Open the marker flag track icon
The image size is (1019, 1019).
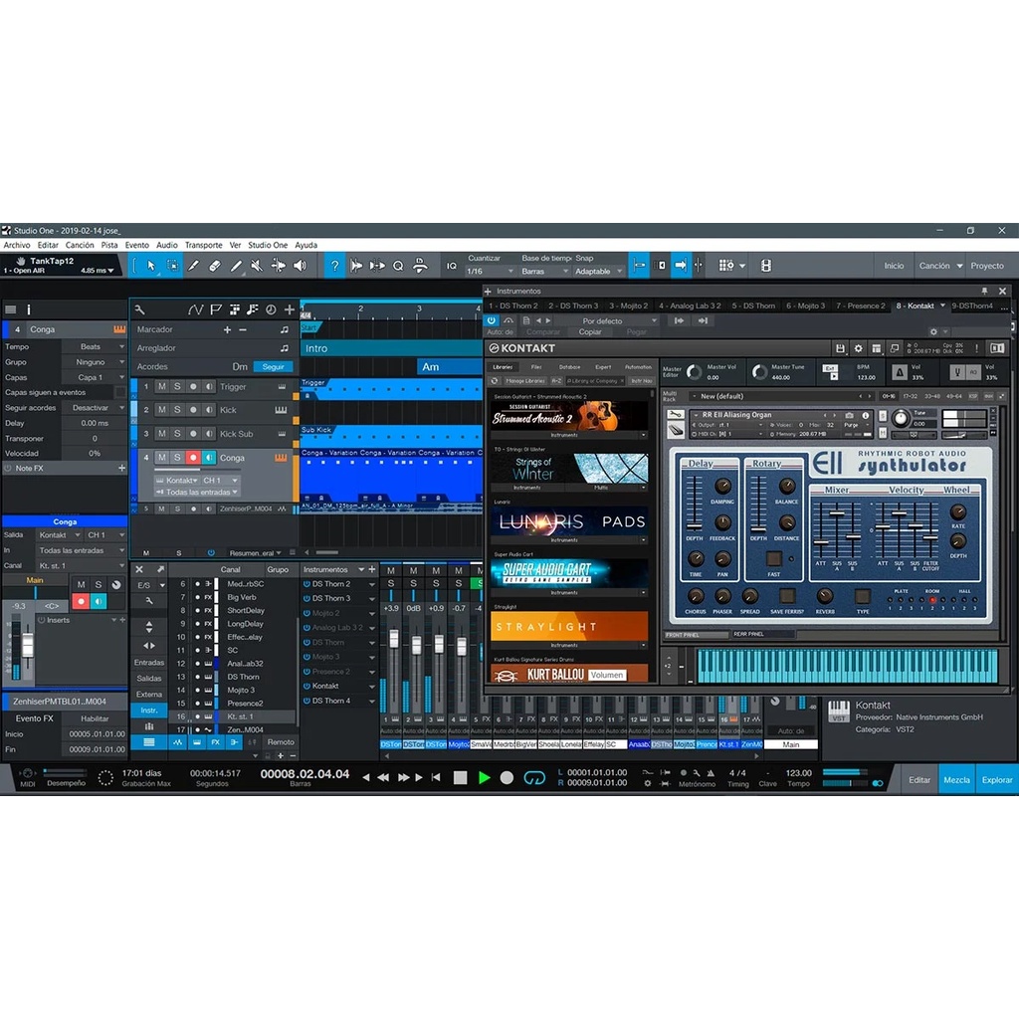216,310
